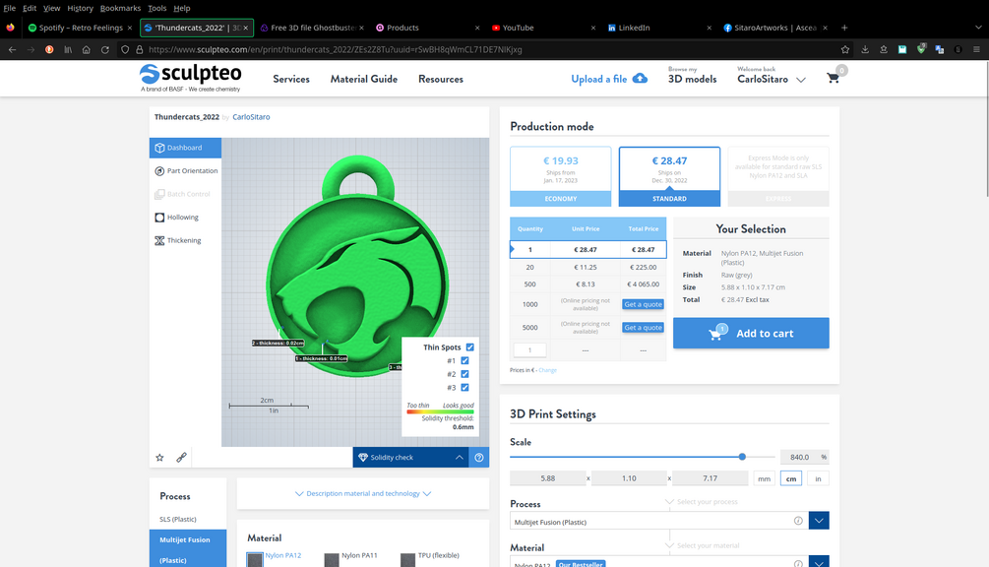The image size is (989, 567).
Task: Toggle the Thin Spots master checkbox
Action: (470, 346)
